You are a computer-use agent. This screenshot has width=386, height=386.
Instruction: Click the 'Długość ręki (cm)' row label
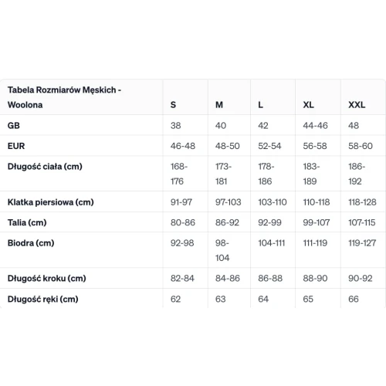[x=42, y=299]
